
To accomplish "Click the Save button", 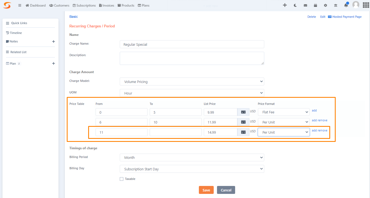I will [206, 190].
